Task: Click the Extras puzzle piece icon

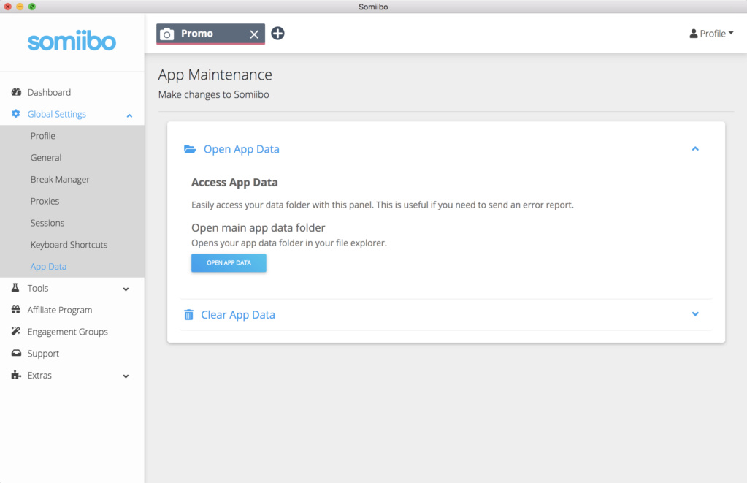Action: 16,375
